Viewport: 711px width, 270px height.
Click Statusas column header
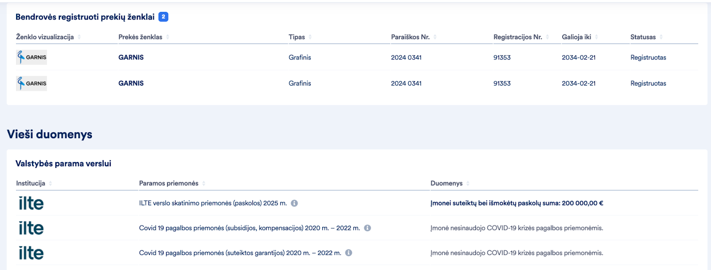(643, 37)
